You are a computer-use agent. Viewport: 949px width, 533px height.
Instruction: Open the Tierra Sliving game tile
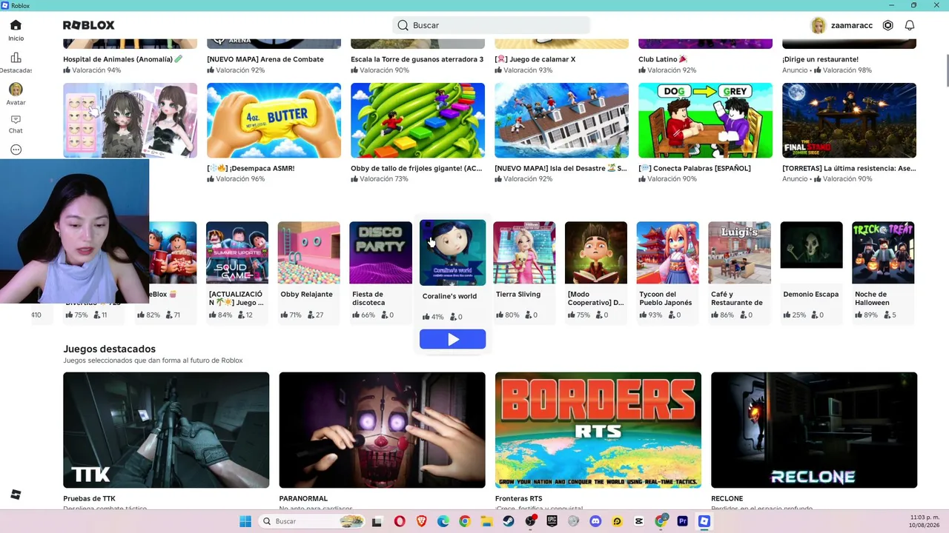coord(524,252)
